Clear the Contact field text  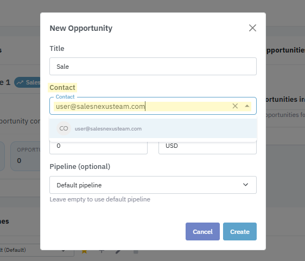tap(235, 106)
